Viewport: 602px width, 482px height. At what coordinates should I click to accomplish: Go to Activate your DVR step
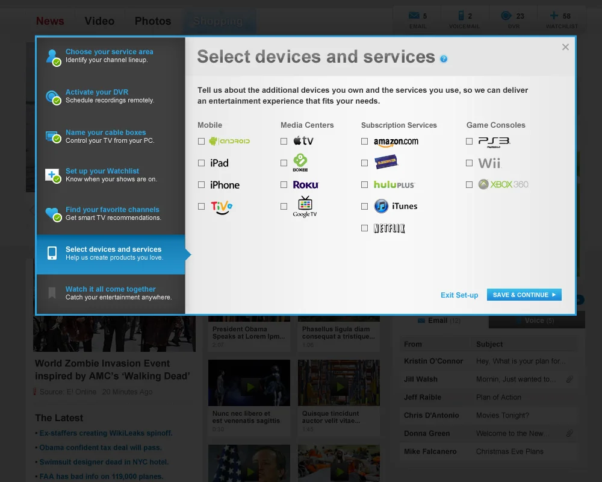(x=111, y=96)
